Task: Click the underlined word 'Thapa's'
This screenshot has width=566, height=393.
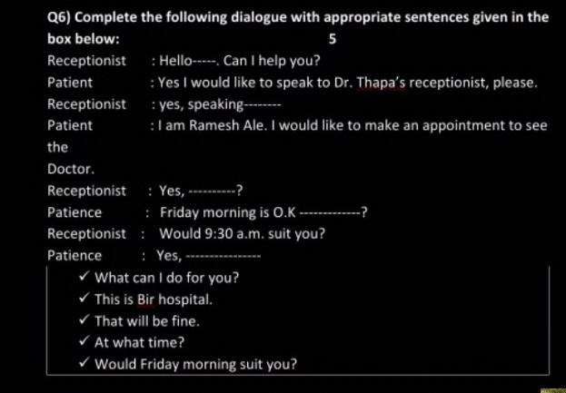Action: [382, 83]
